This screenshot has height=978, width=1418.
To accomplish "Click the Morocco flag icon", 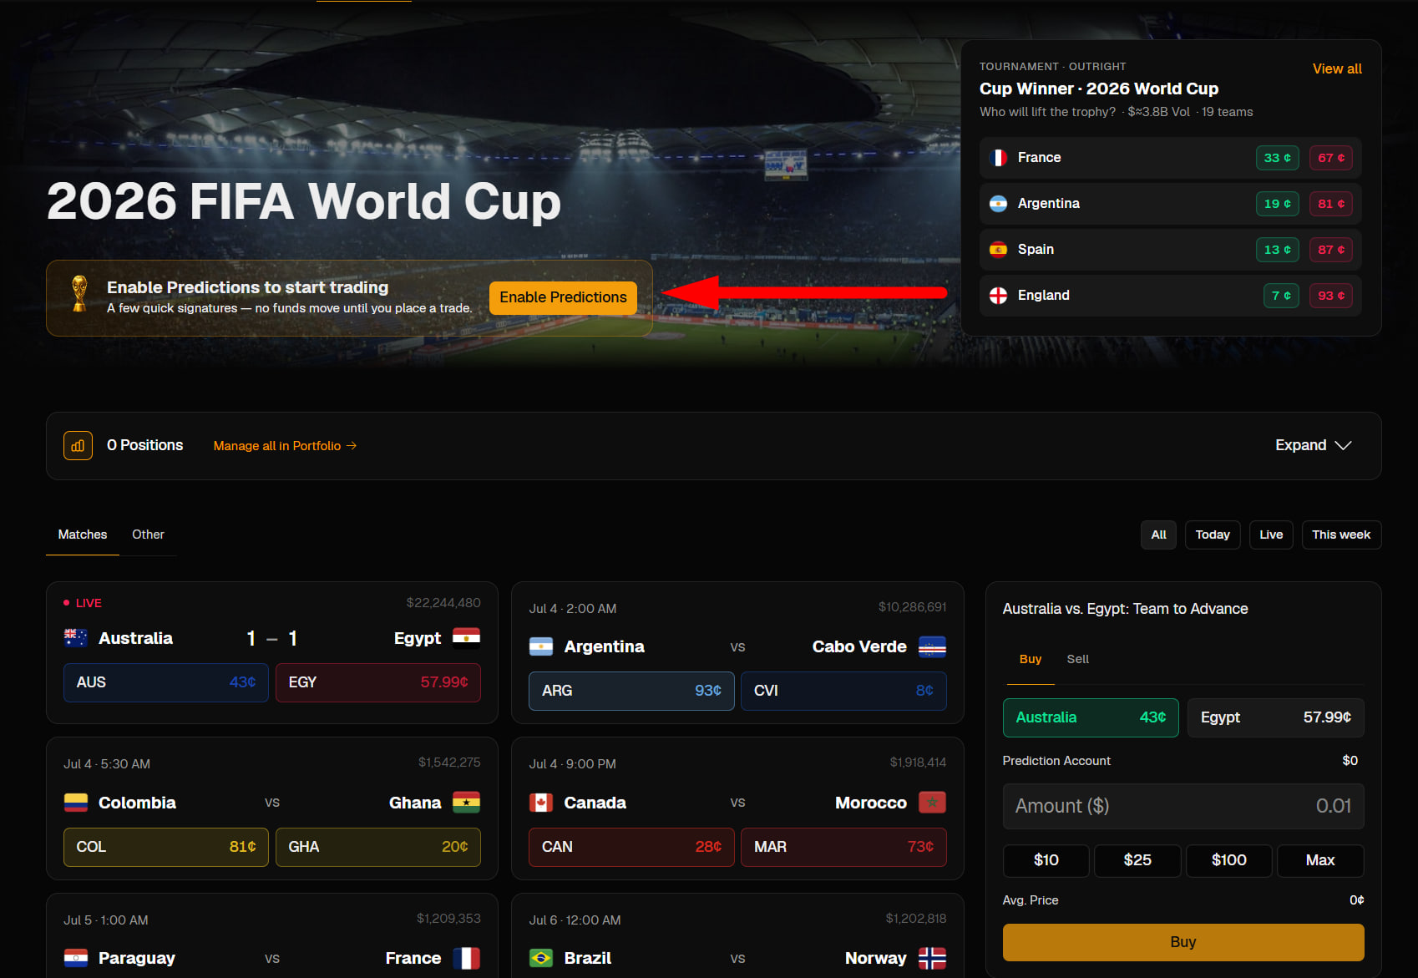I will click(x=932, y=803).
